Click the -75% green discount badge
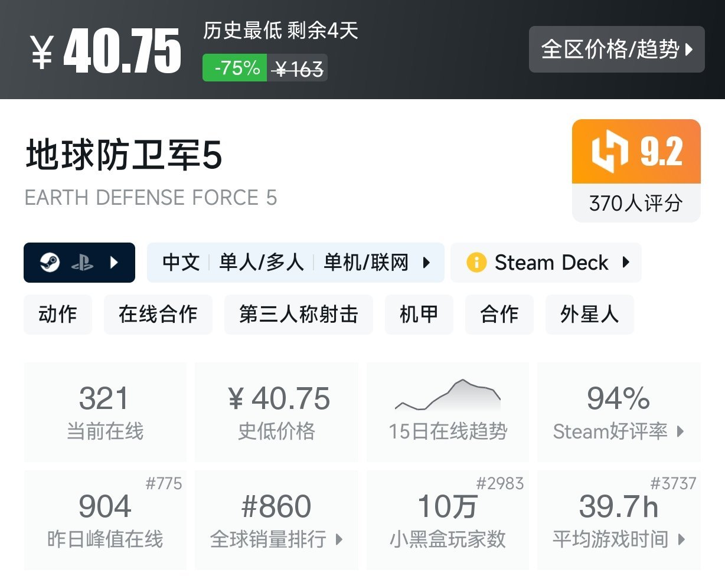The image size is (725, 576). tap(234, 68)
